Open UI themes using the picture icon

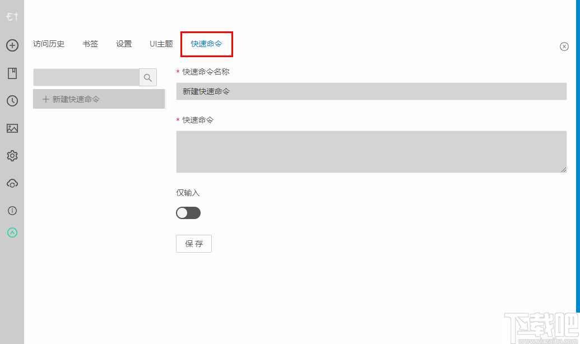(12, 128)
